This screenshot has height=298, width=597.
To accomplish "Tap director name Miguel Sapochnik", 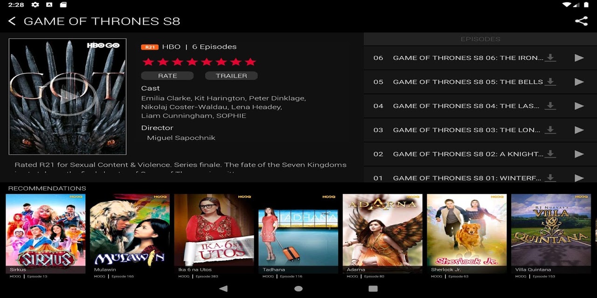I will pyautogui.click(x=181, y=138).
